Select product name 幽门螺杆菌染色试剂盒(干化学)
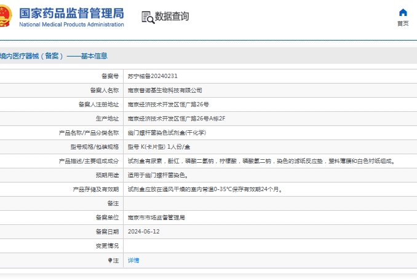This screenshot has height=279, width=417. tap(167, 133)
